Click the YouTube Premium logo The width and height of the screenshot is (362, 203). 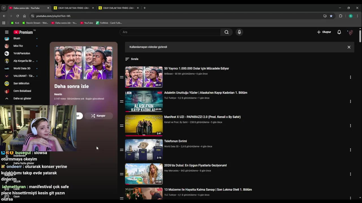(x=24, y=32)
